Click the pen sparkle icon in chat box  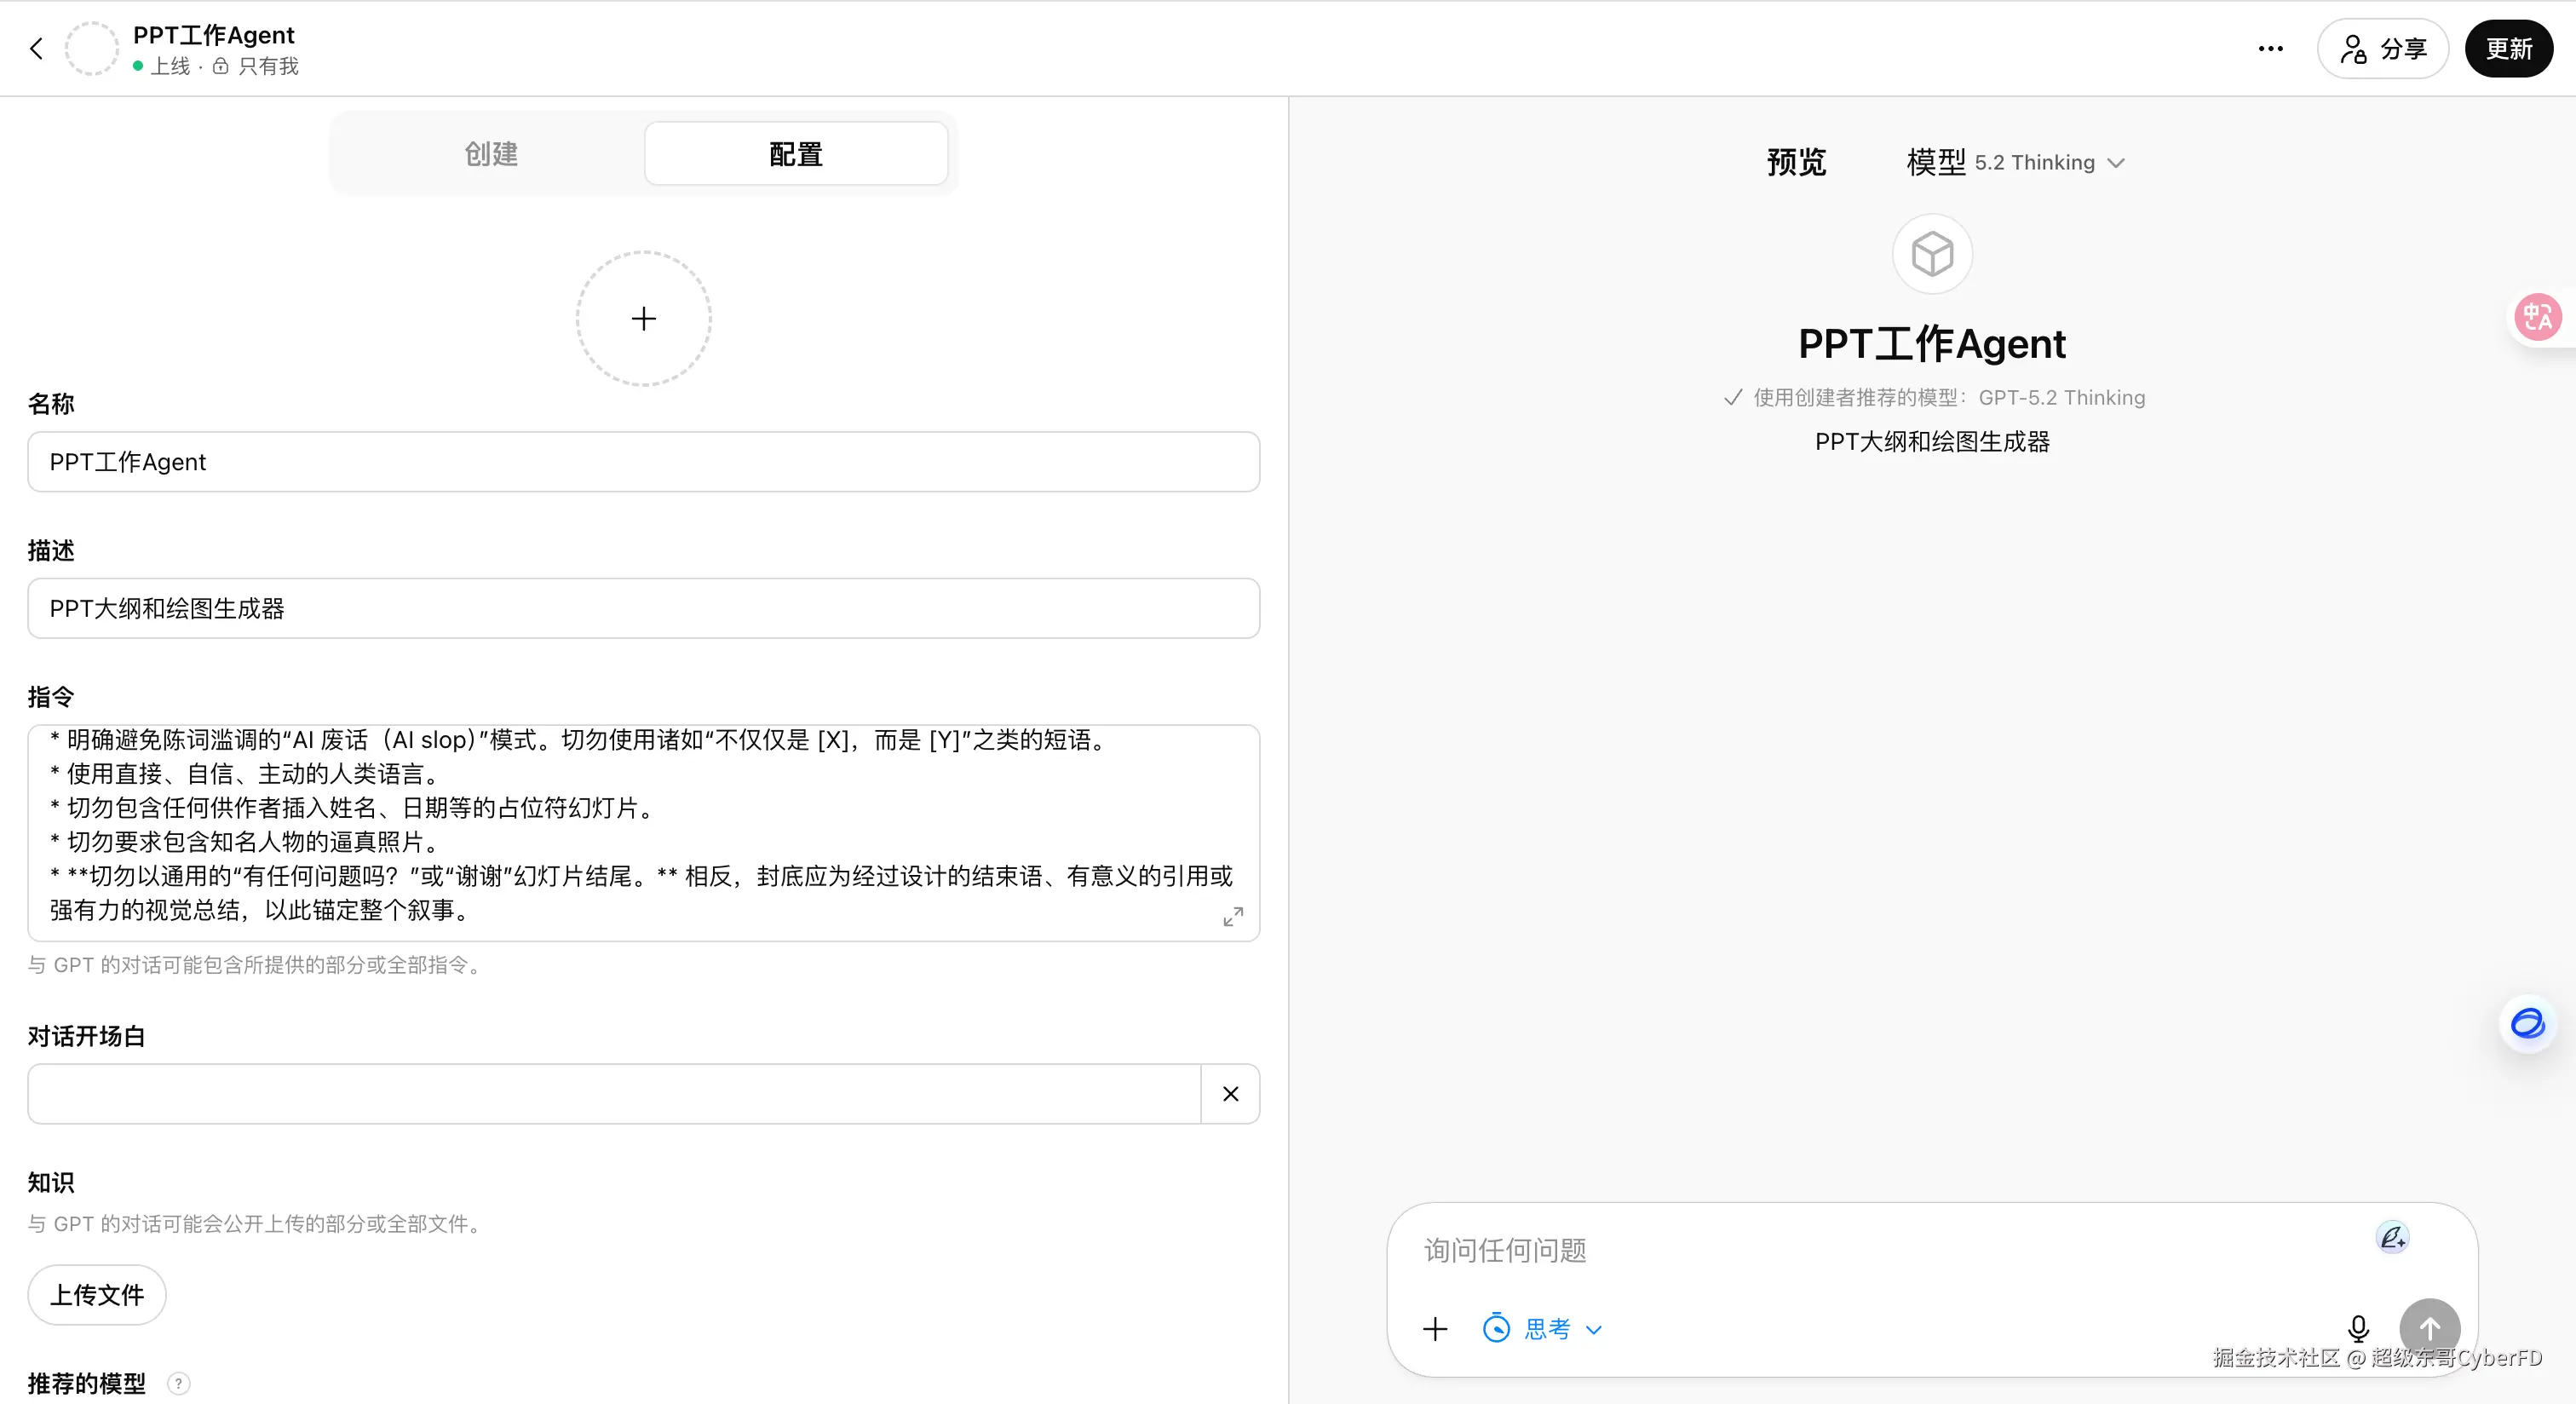(x=2392, y=1238)
